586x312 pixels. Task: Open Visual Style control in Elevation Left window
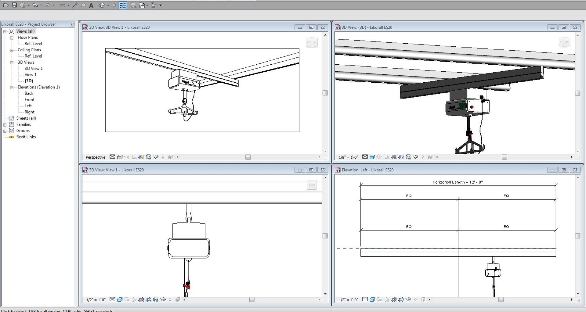(372, 299)
